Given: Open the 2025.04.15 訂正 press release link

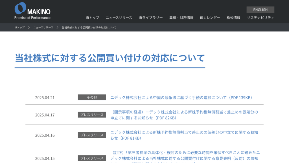Looking at the screenshot, I should [185, 157].
